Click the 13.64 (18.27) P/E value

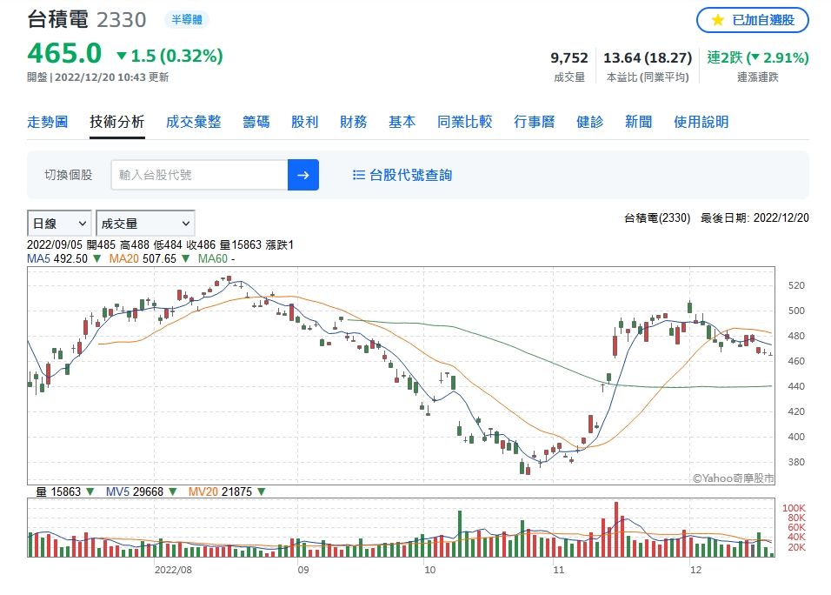[x=648, y=57]
